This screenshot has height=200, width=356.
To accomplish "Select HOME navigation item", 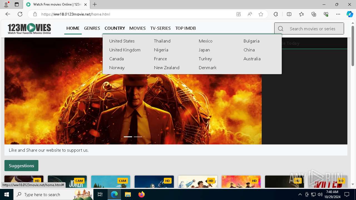I will click(73, 28).
